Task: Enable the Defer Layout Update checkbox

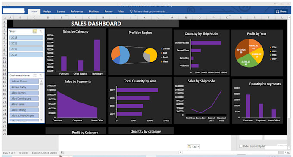Action: pyautogui.click(x=241, y=146)
